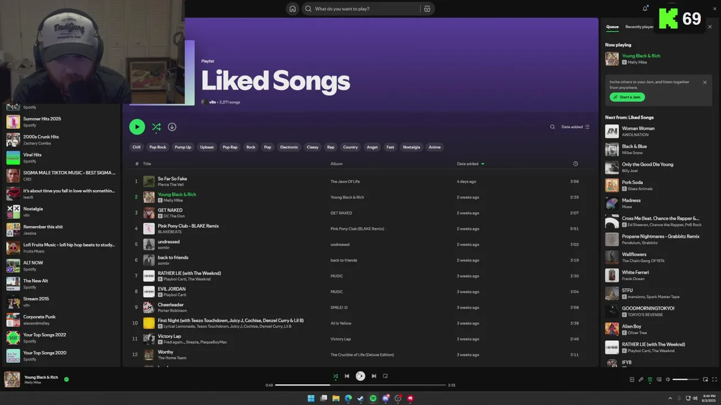
Task: Click the Title column header
Action: (147, 164)
